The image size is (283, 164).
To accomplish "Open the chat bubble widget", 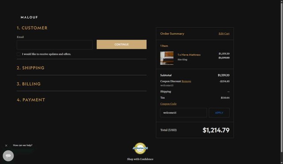I will [x=8, y=156].
